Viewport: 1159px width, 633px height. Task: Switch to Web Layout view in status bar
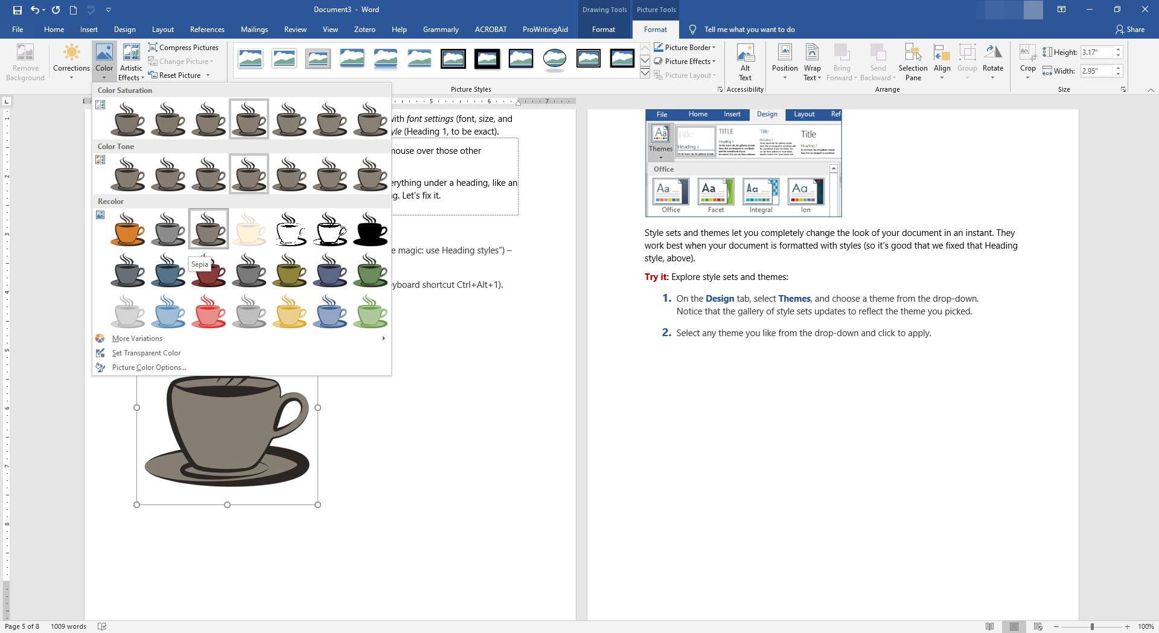(x=1038, y=626)
